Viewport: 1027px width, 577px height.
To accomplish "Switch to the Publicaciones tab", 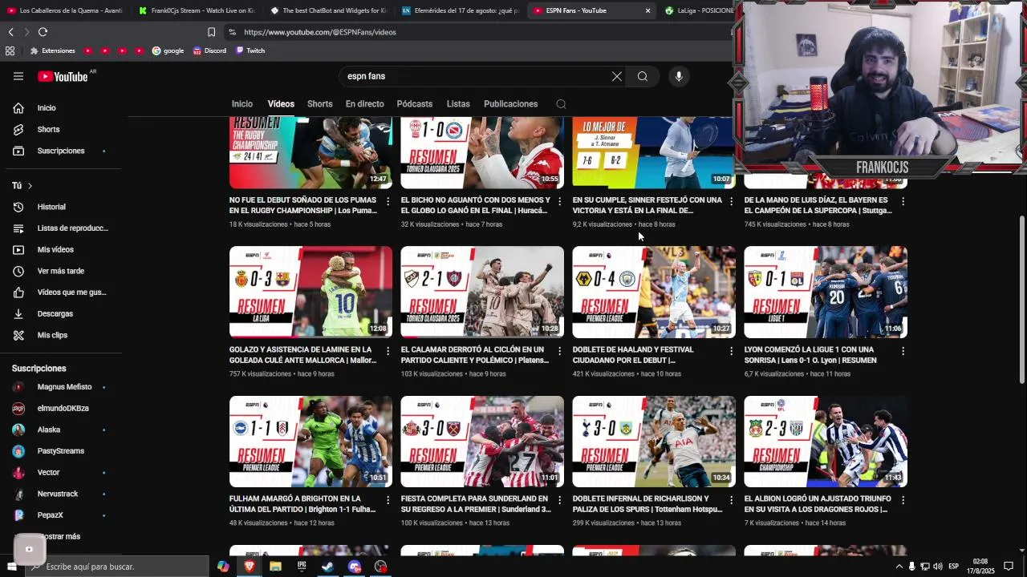I will tap(510, 104).
